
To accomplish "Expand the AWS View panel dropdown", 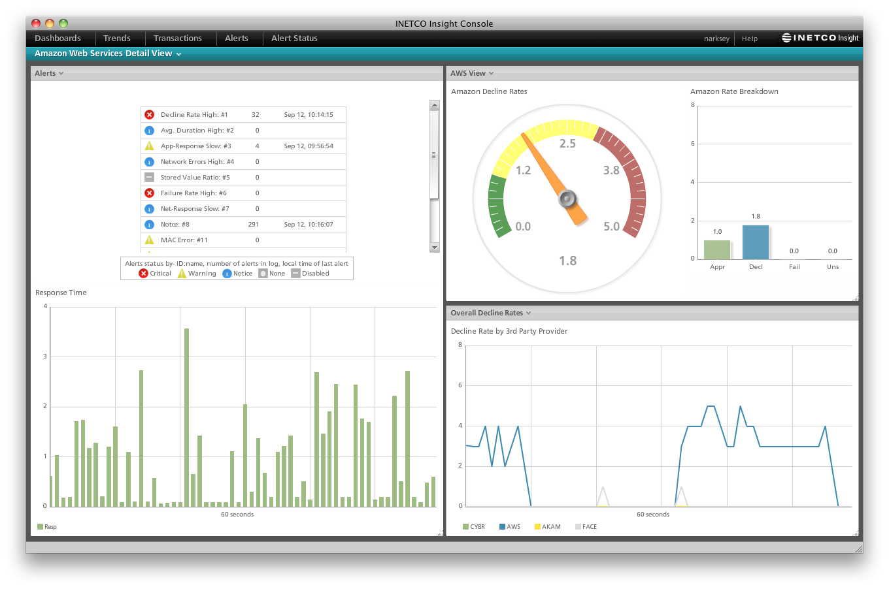I will [491, 73].
